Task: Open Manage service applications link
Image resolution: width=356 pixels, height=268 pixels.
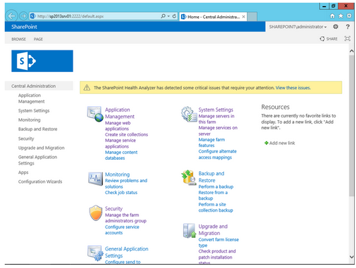Action: click(x=120, y=143)
